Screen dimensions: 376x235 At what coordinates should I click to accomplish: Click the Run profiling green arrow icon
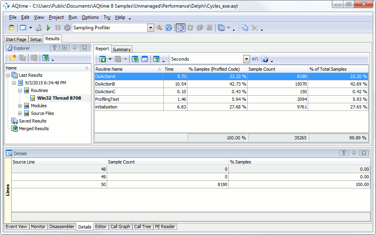(x=49, y=28)
